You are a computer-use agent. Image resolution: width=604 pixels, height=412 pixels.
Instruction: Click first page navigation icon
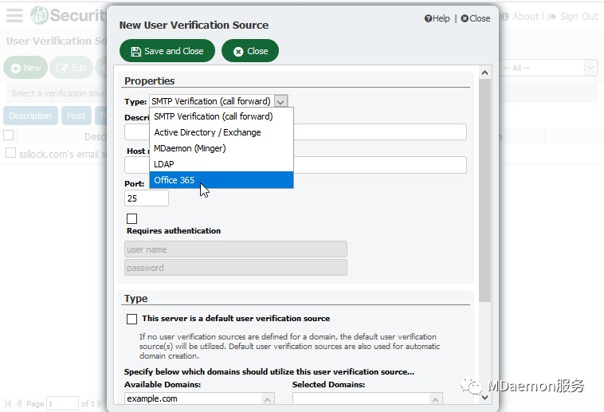click(8, 403)
